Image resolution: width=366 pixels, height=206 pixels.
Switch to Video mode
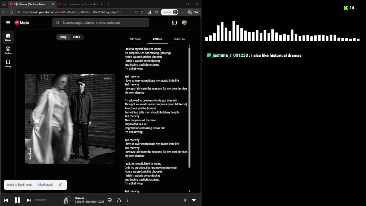click(x=76, y=37)
